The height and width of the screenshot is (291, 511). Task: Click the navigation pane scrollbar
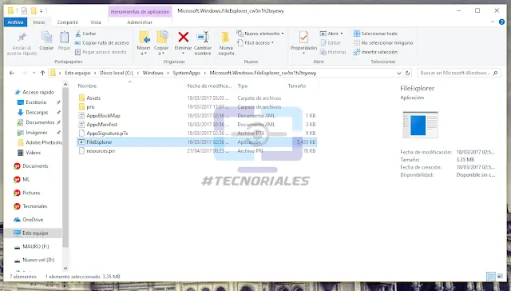tap(65, 167)
